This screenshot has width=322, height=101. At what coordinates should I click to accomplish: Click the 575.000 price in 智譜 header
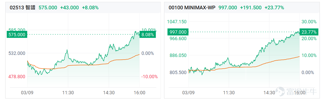[48, 8]
